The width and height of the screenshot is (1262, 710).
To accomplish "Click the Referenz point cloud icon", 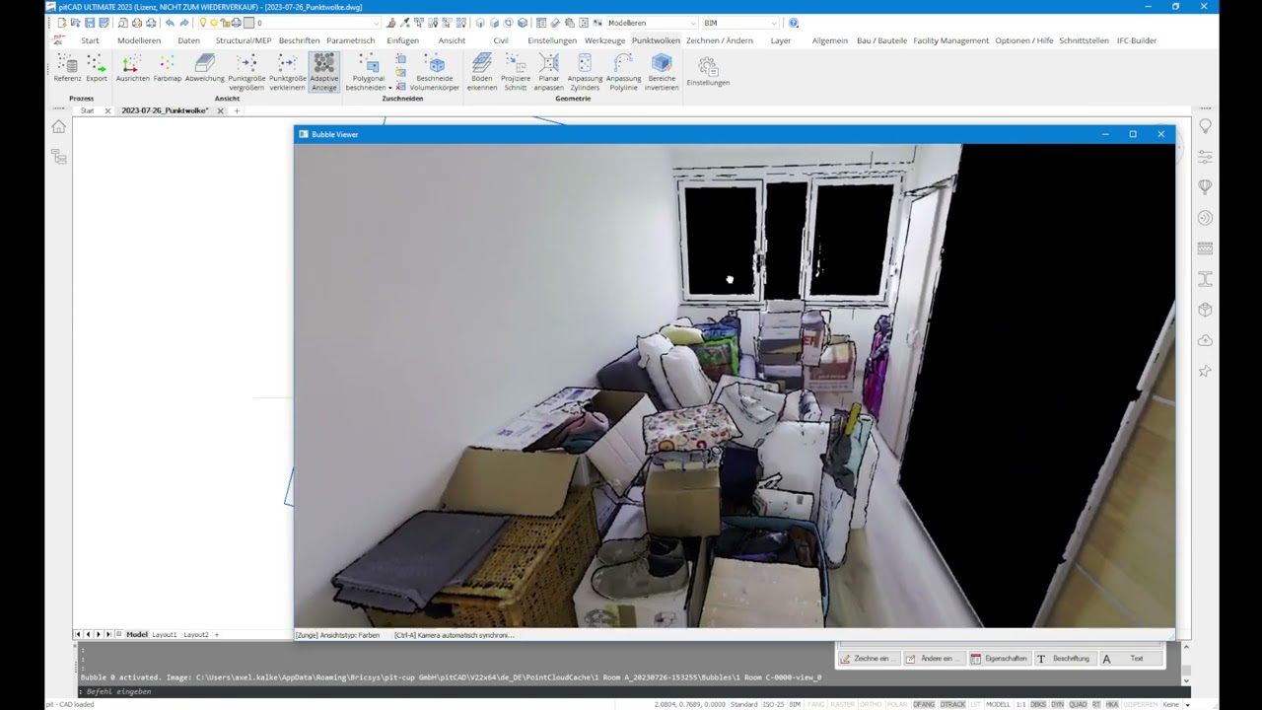I will (67, 69).
